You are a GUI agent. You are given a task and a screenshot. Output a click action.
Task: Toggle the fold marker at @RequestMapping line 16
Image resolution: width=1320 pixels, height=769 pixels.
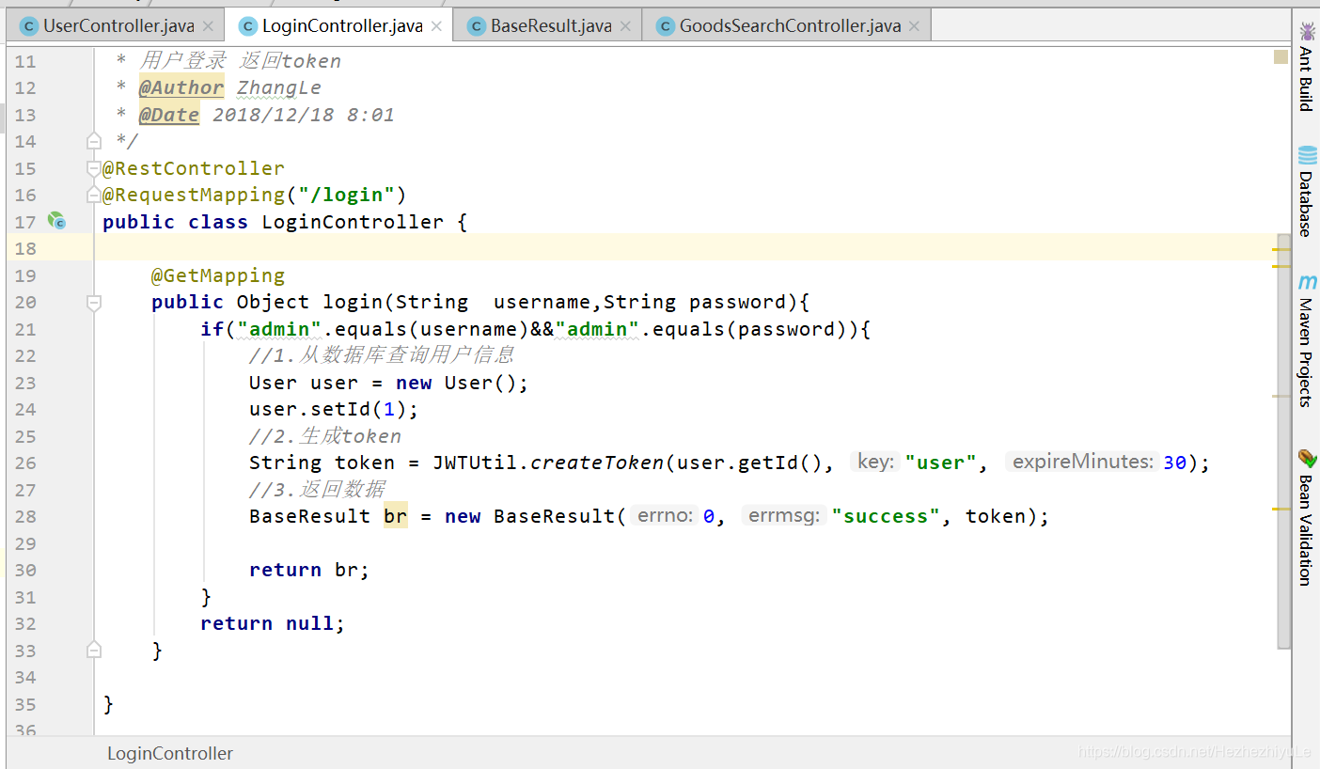[93, 195]
